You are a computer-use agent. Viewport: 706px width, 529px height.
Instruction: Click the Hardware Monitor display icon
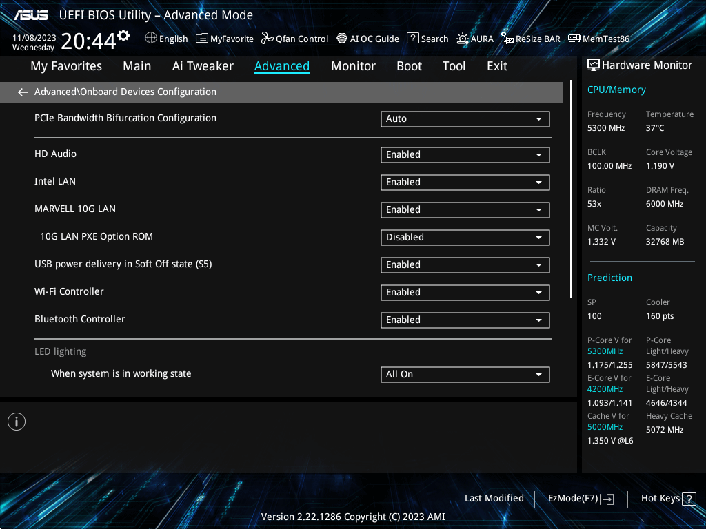594,65
